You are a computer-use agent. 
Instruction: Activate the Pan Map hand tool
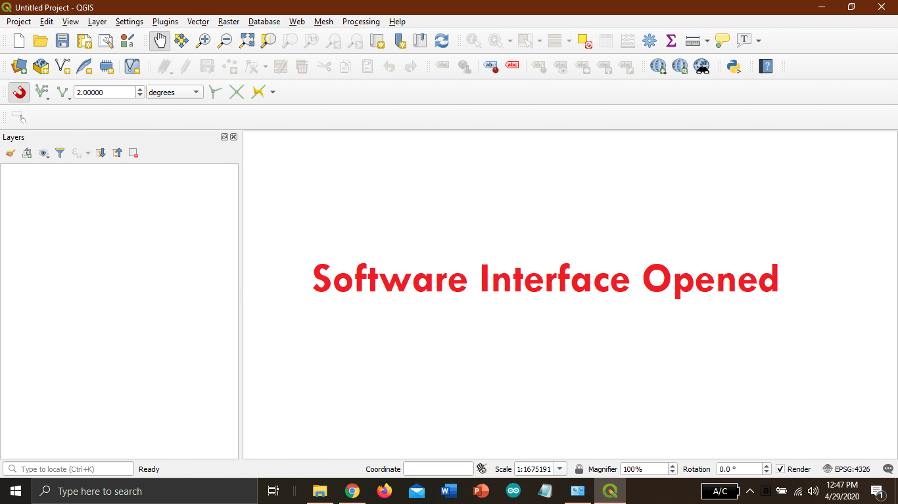[160, 41]
